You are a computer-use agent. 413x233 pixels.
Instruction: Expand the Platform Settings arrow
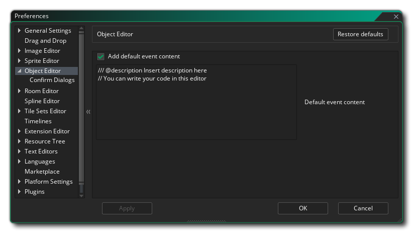20,182
